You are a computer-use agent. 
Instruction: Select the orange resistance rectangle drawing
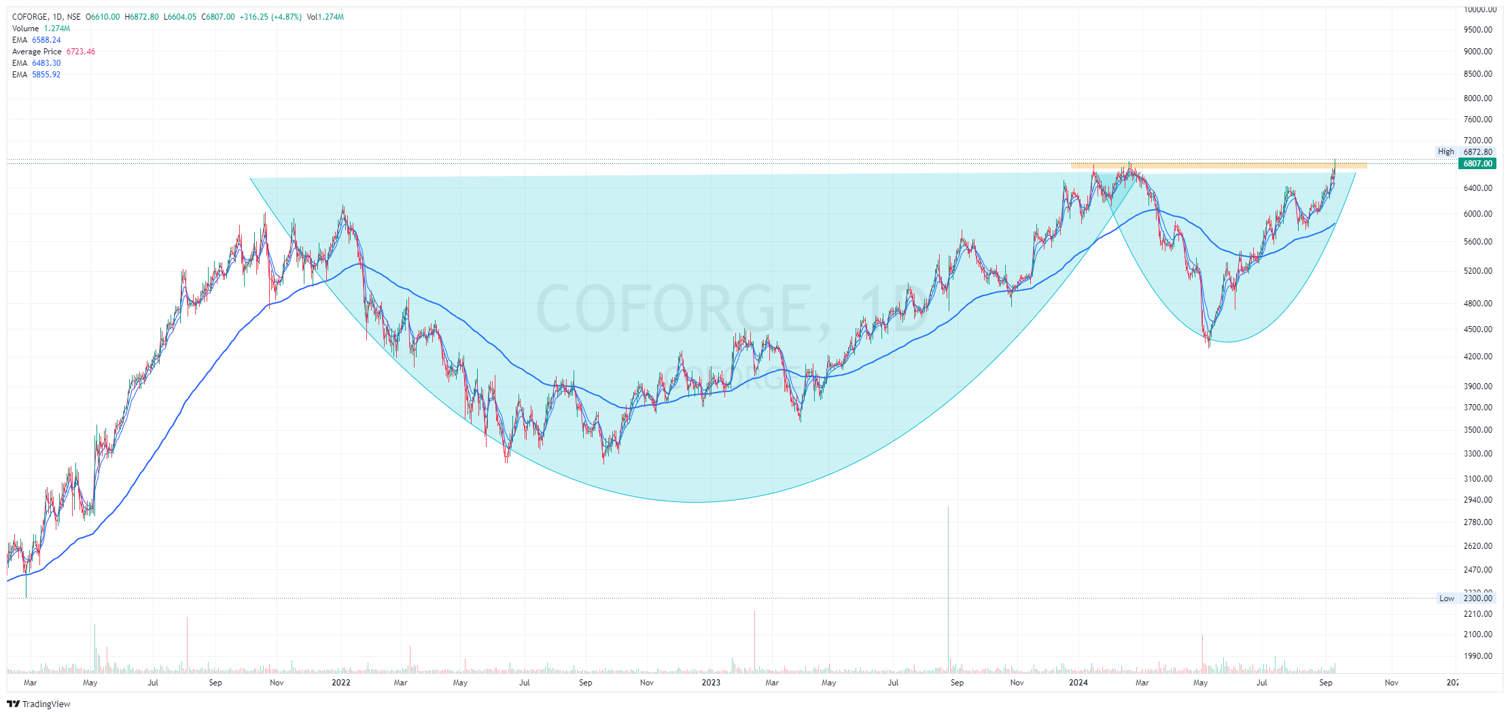pyautogui.click(x=1216, y=165)
